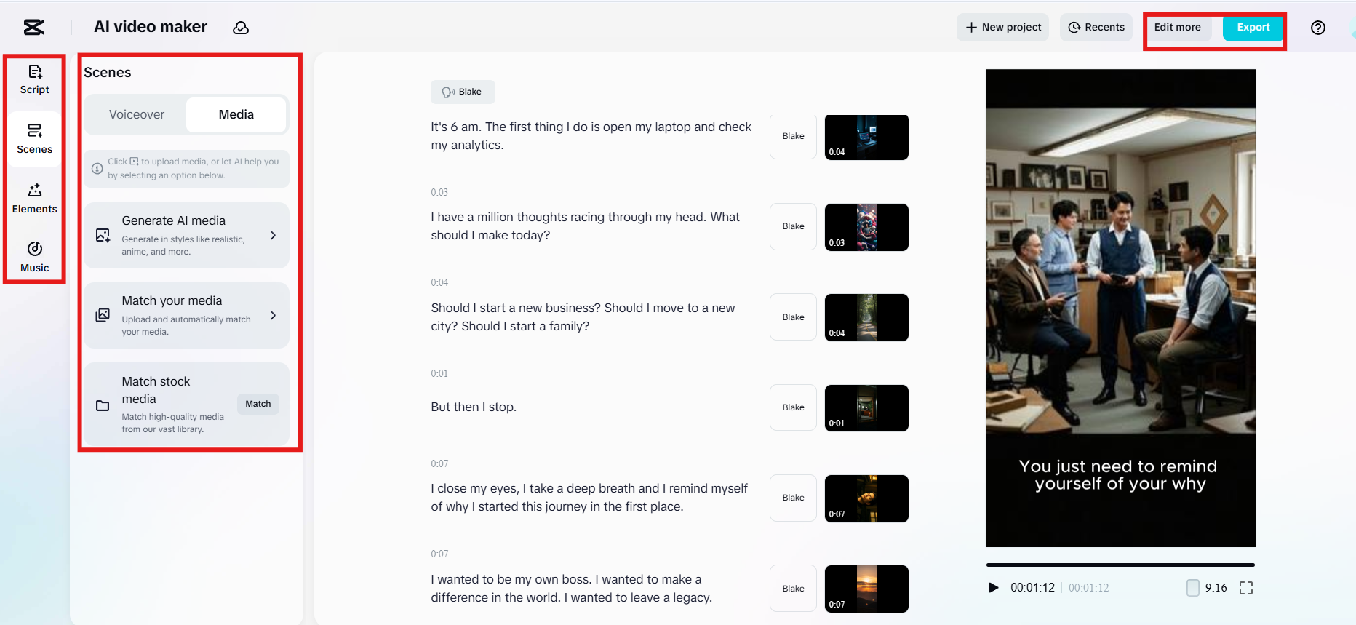Edit text 'But then I stop.'
This screenshot has height=625, width=1356.
pos(474,407)
